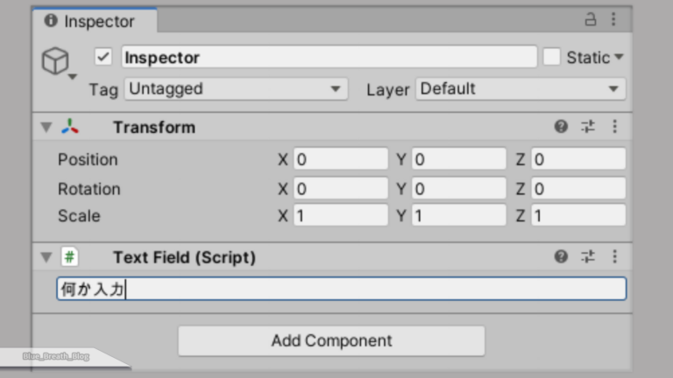
Task: Click the lock icon in Inspector tab bar
Action: (591, 19)
